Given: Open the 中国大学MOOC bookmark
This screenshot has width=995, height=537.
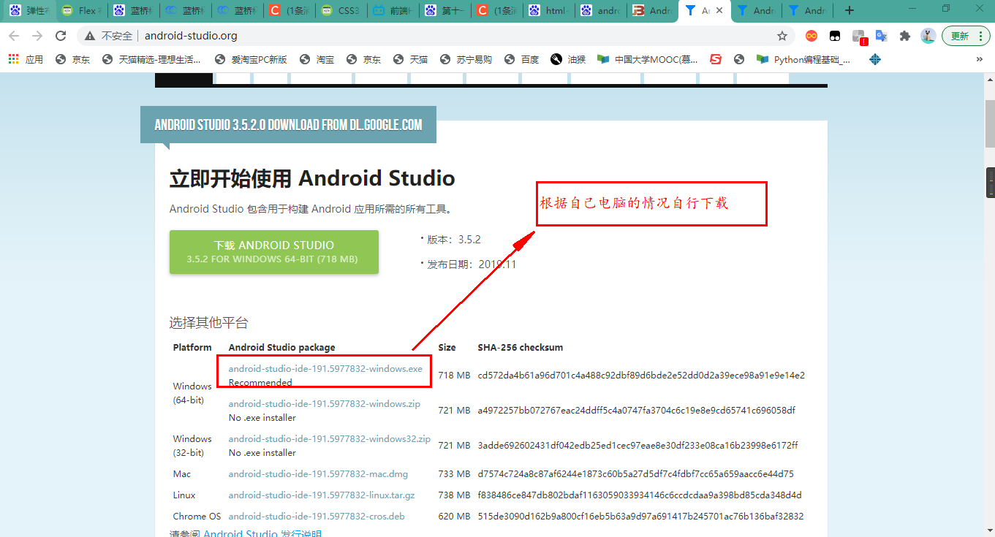Looking at the screenshot, I should click(x=647, y=59).
